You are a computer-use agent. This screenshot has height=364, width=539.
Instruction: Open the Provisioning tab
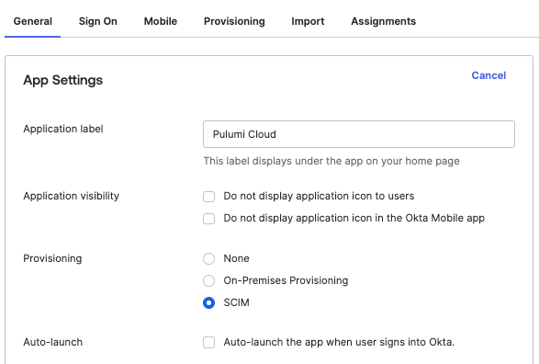click(234, 21)
